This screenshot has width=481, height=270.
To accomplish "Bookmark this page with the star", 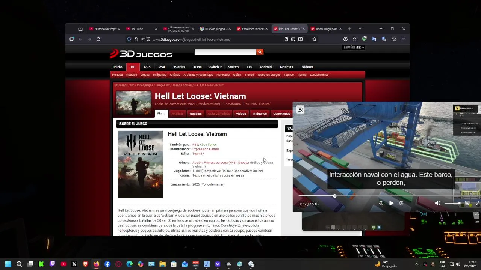I will click(x=314, y=39).
